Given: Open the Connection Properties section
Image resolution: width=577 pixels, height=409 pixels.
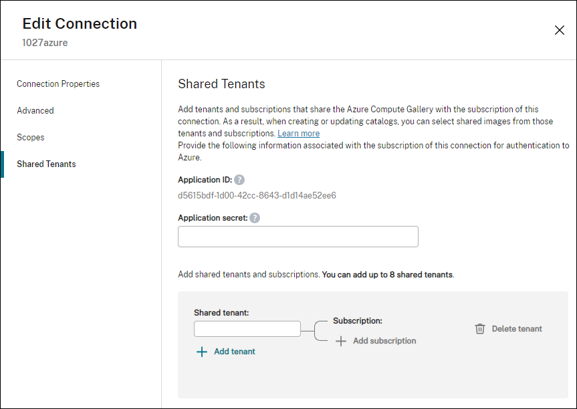Looking at the screenshot, I should tap(58, 84).
